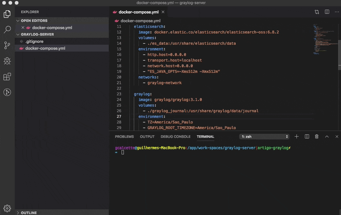This screenshot has width=341, height=215.
Task: Click the editor minimap preview
Action: [x=325, y=39]
